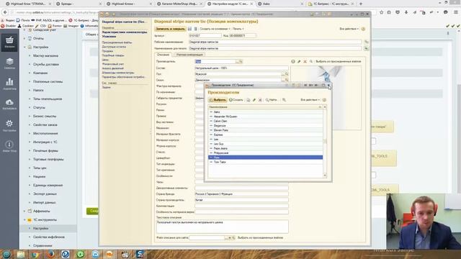Click the pencil icon above picture preview
This screenshot has height=259, width=461.
pos(299,61)
